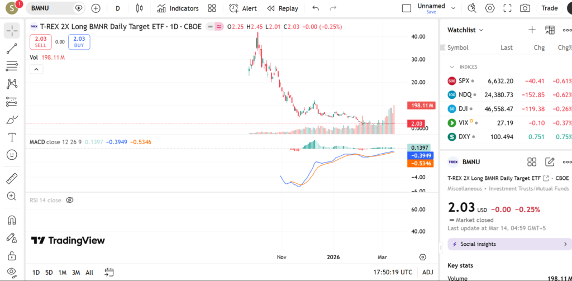The width and height of the screenshot is (572, 281).
Task: Click the magnet snap mode icon
Action: pos(12,220)
